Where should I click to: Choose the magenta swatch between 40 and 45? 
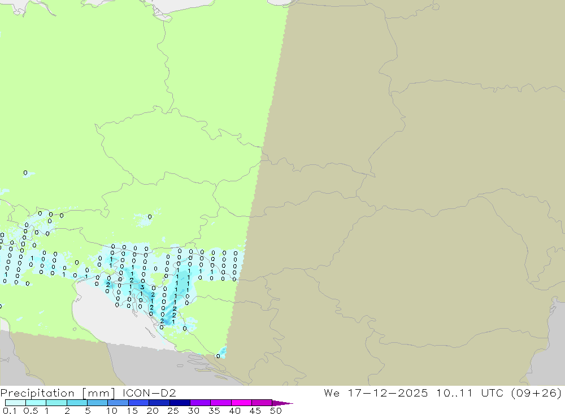click(241, 403)
